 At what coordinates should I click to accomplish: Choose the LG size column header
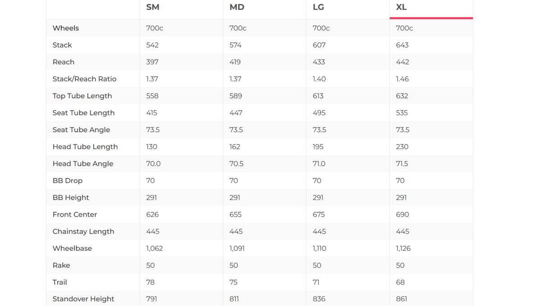[x=318, y=7]
